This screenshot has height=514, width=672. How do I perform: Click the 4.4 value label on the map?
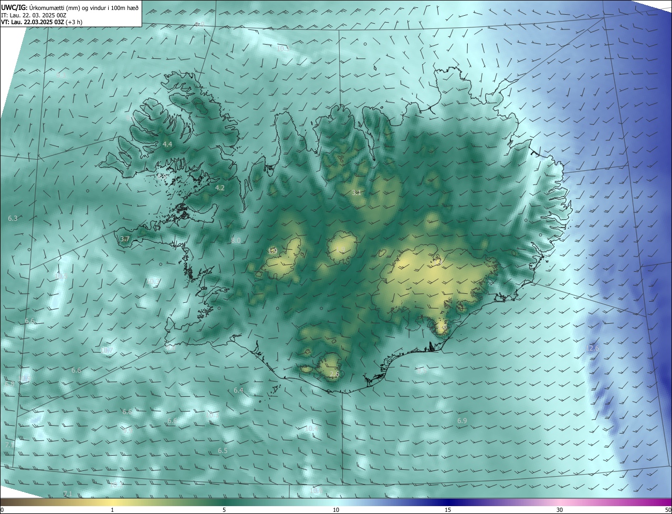(x=167, y=144)
